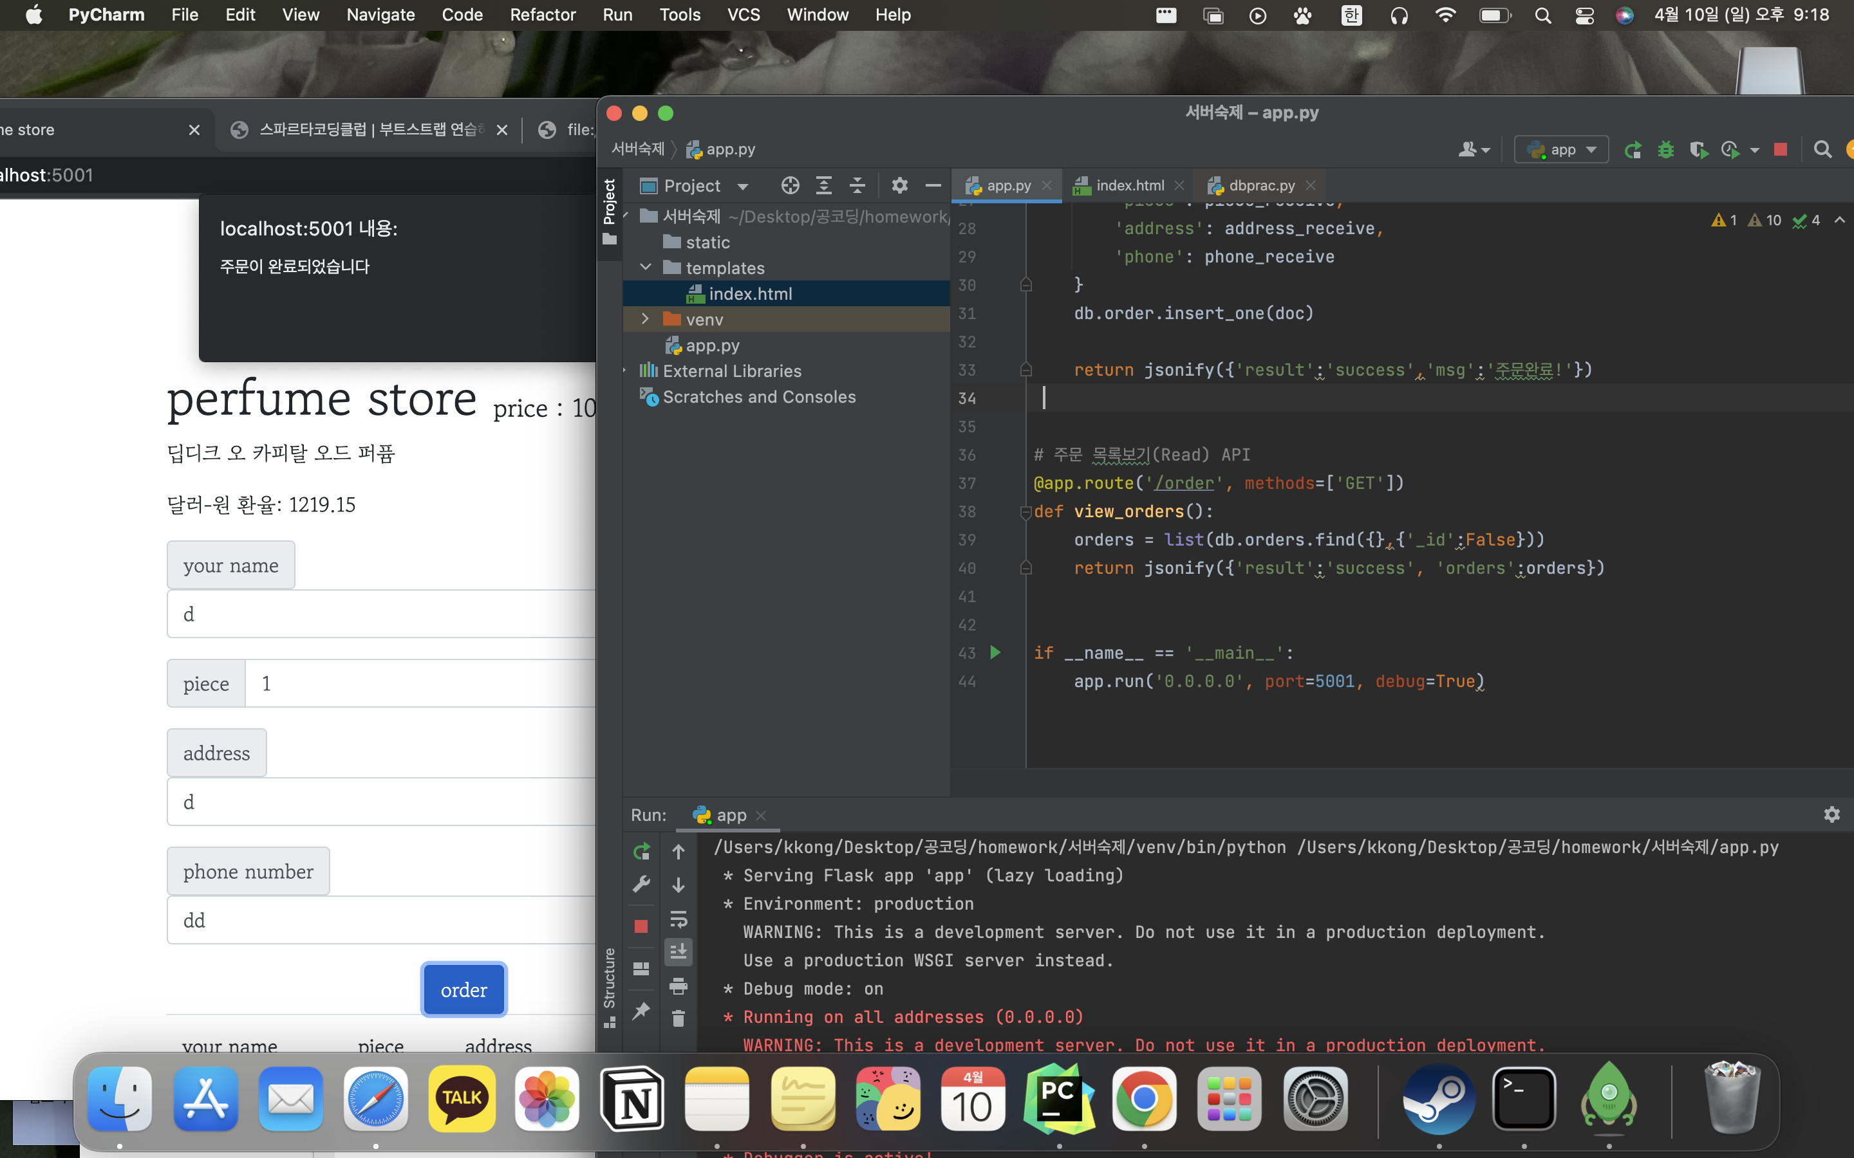This screenshot has width=1854, height=1158.
Task: Open Project panel settings gear
Action: pos(899,185)
